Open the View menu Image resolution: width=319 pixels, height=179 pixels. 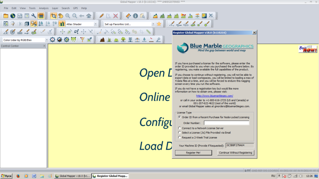click(22, 8)
